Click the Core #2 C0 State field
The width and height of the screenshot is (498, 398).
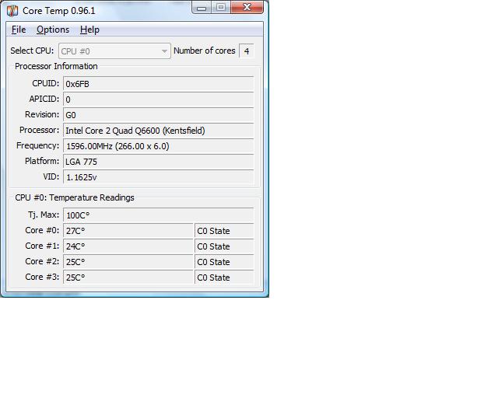[x=224, y=262]
